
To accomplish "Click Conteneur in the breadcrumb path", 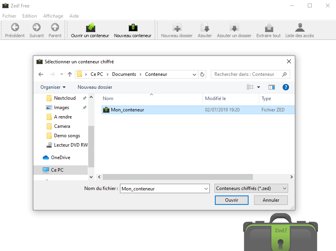I will (156, 74).
